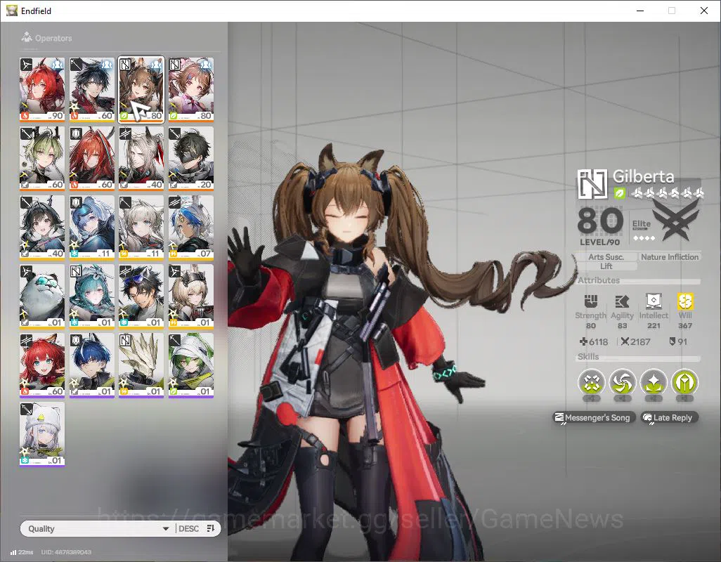Click the UID number text
This screenshot has height=562, width=721.
tap(66, 552)
